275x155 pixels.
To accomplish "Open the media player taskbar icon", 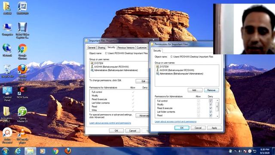I will point(43,151).
